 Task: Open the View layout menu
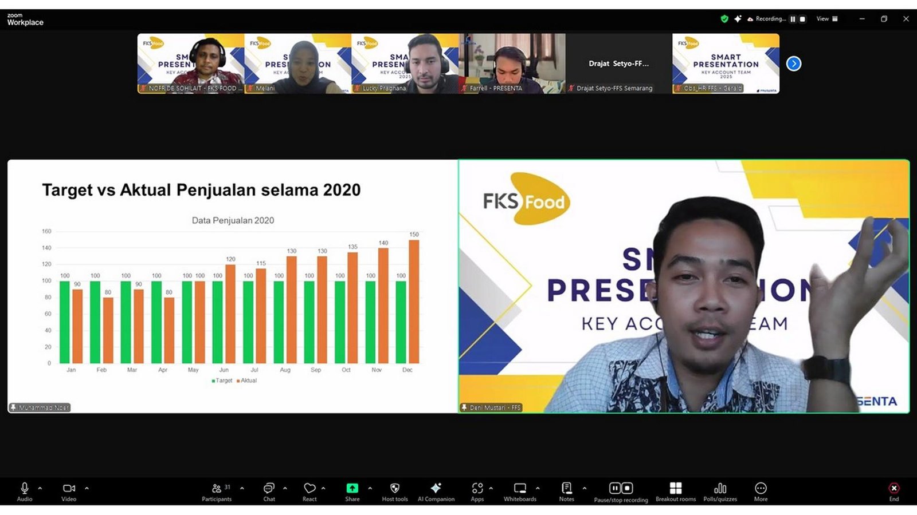coord(827,19)
